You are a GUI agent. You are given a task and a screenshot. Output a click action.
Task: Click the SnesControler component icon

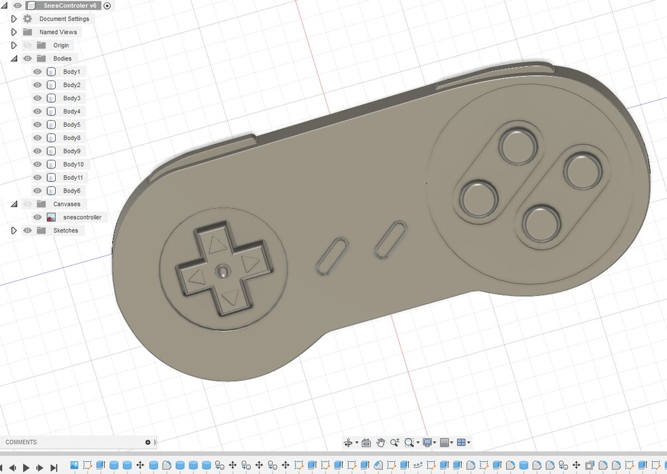(x=31, y=5)
